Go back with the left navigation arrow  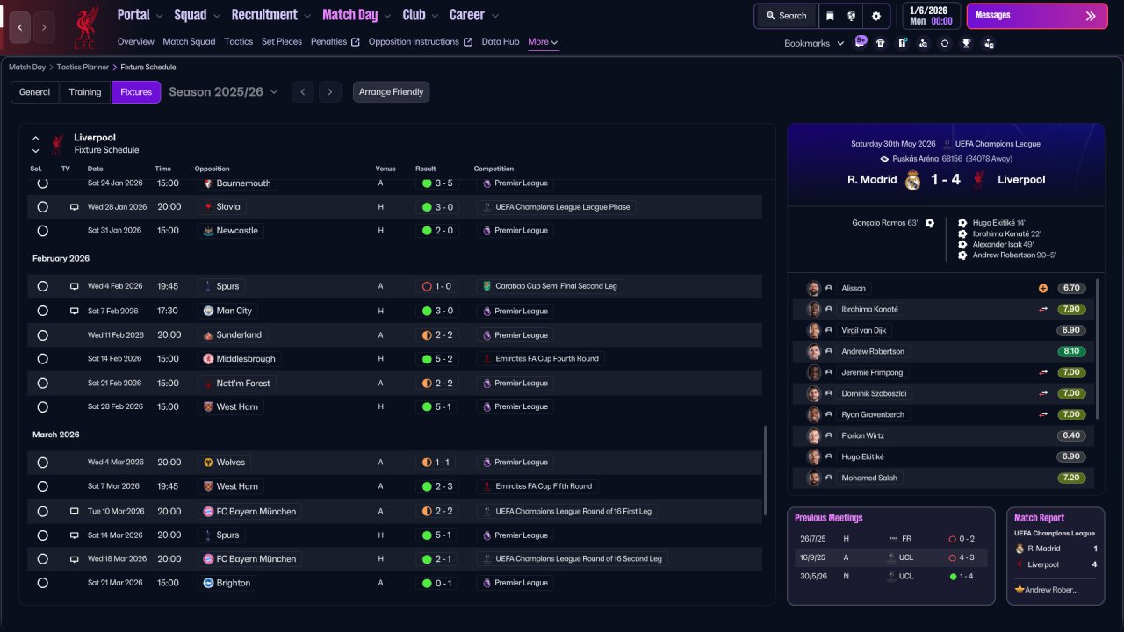(20, 27)
